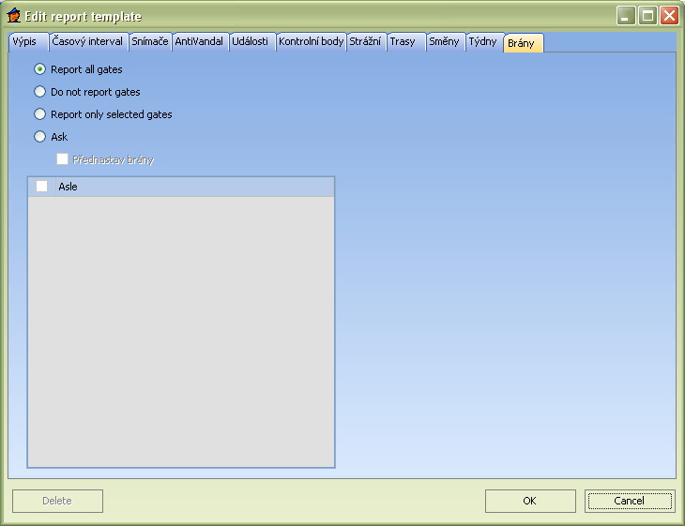Check the Asle gate checkbox

42,187
